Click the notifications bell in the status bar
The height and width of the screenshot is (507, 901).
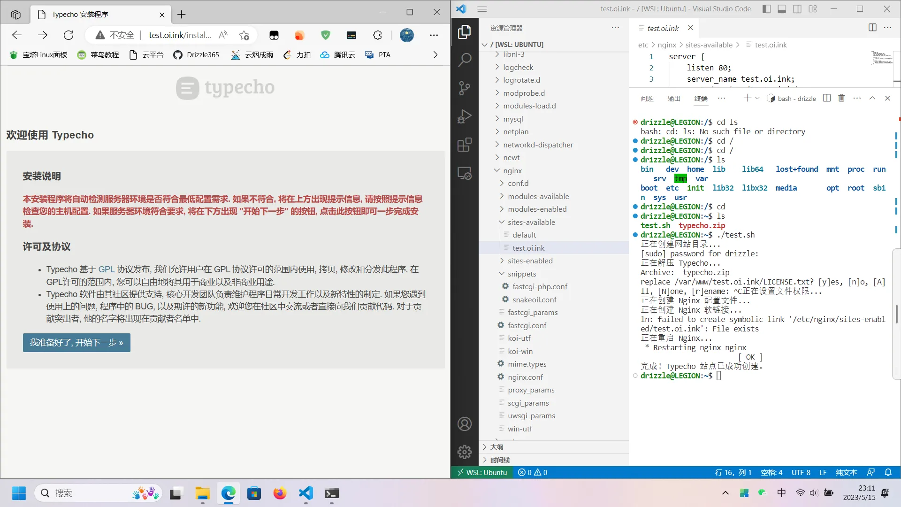(x=888, y=472)
